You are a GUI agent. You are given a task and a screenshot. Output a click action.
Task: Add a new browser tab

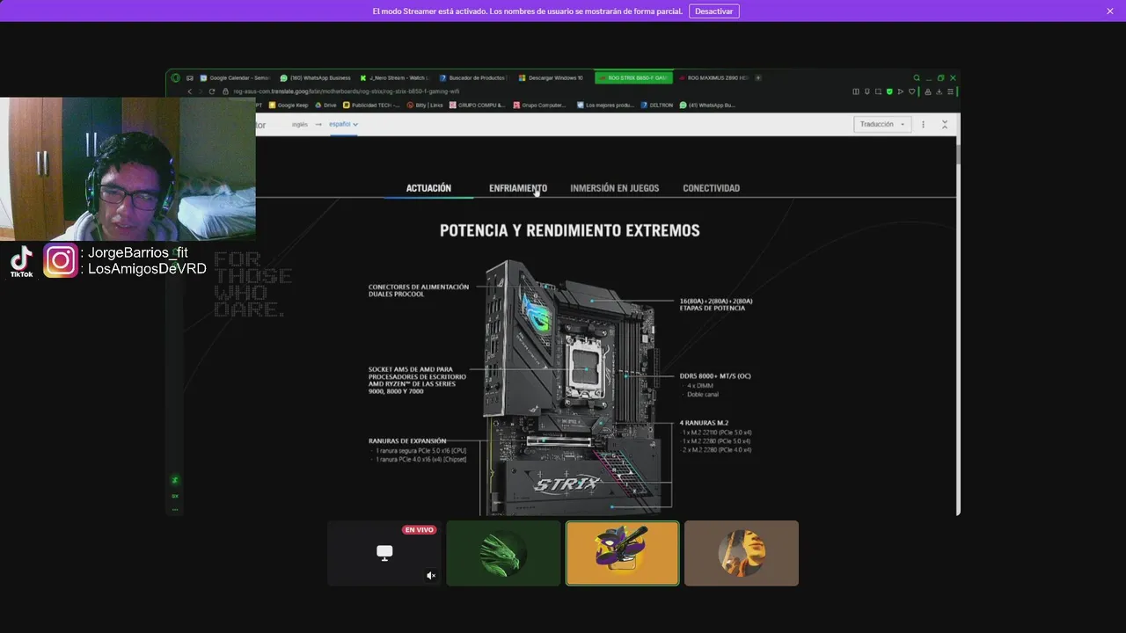pyautogui.click(x=758, y=77)
